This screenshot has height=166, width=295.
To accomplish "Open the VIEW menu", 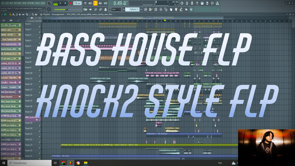I will [24, 3].
